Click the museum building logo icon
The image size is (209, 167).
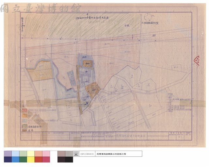(x=76, y=154)
